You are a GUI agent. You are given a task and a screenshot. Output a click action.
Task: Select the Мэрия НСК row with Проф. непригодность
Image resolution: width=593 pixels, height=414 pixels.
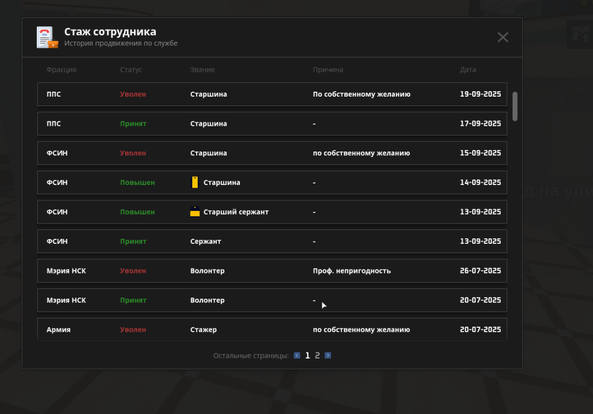[x=272, y=271]
